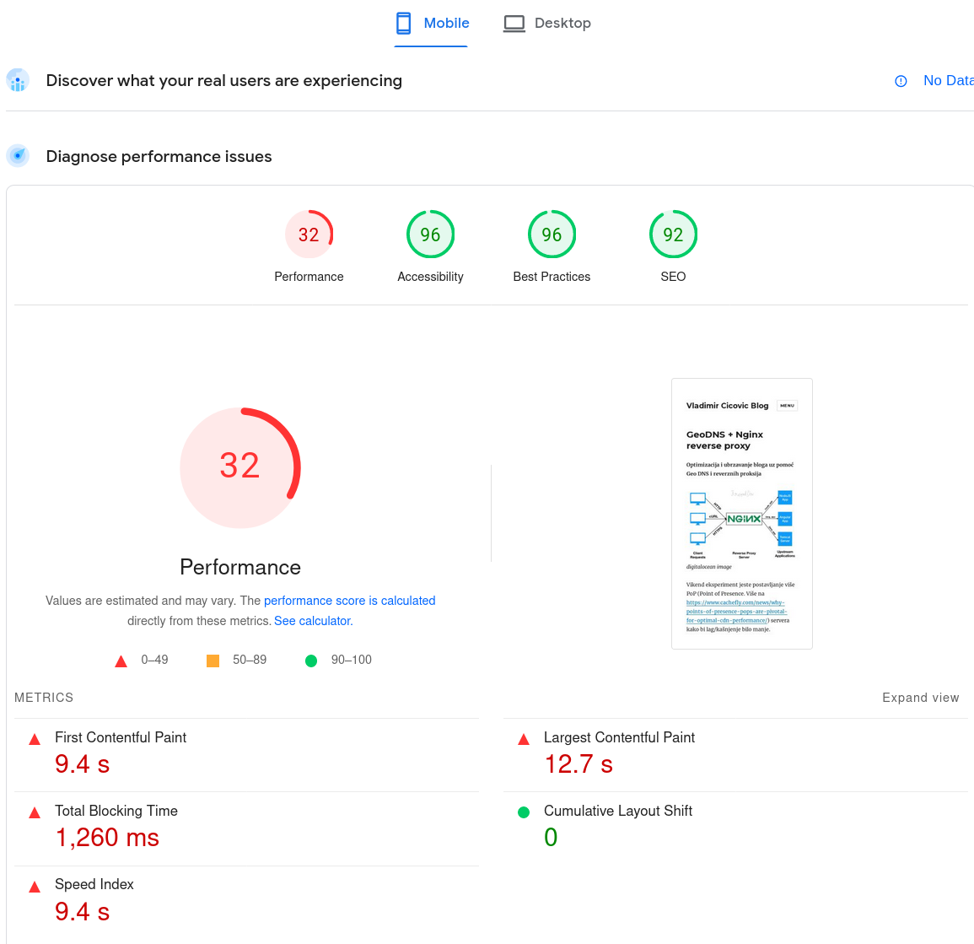Select the Cumulative Layout Shift value 0
The width and height of the screenshot is (974, 944).
[x=551, y=838]
